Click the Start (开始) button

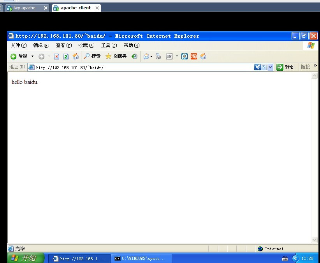click(26, 258)
